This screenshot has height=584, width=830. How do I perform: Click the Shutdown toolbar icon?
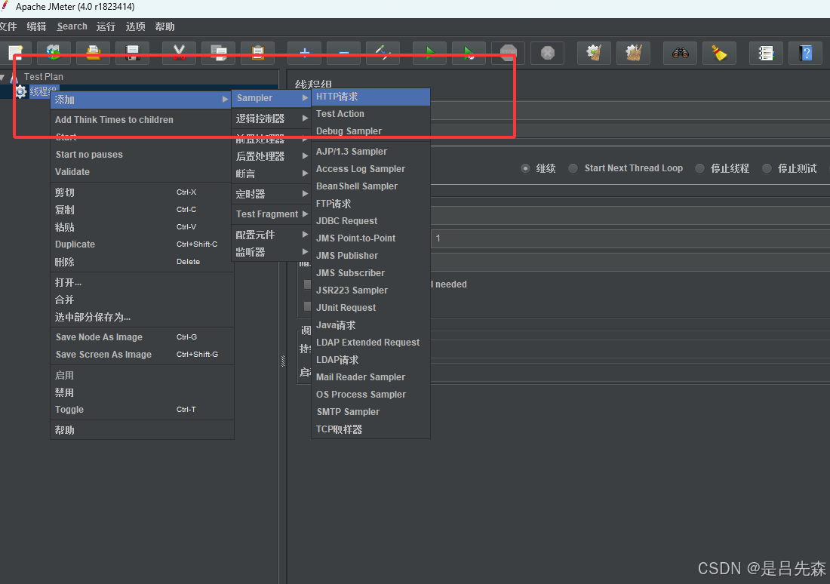pos(547,53)
